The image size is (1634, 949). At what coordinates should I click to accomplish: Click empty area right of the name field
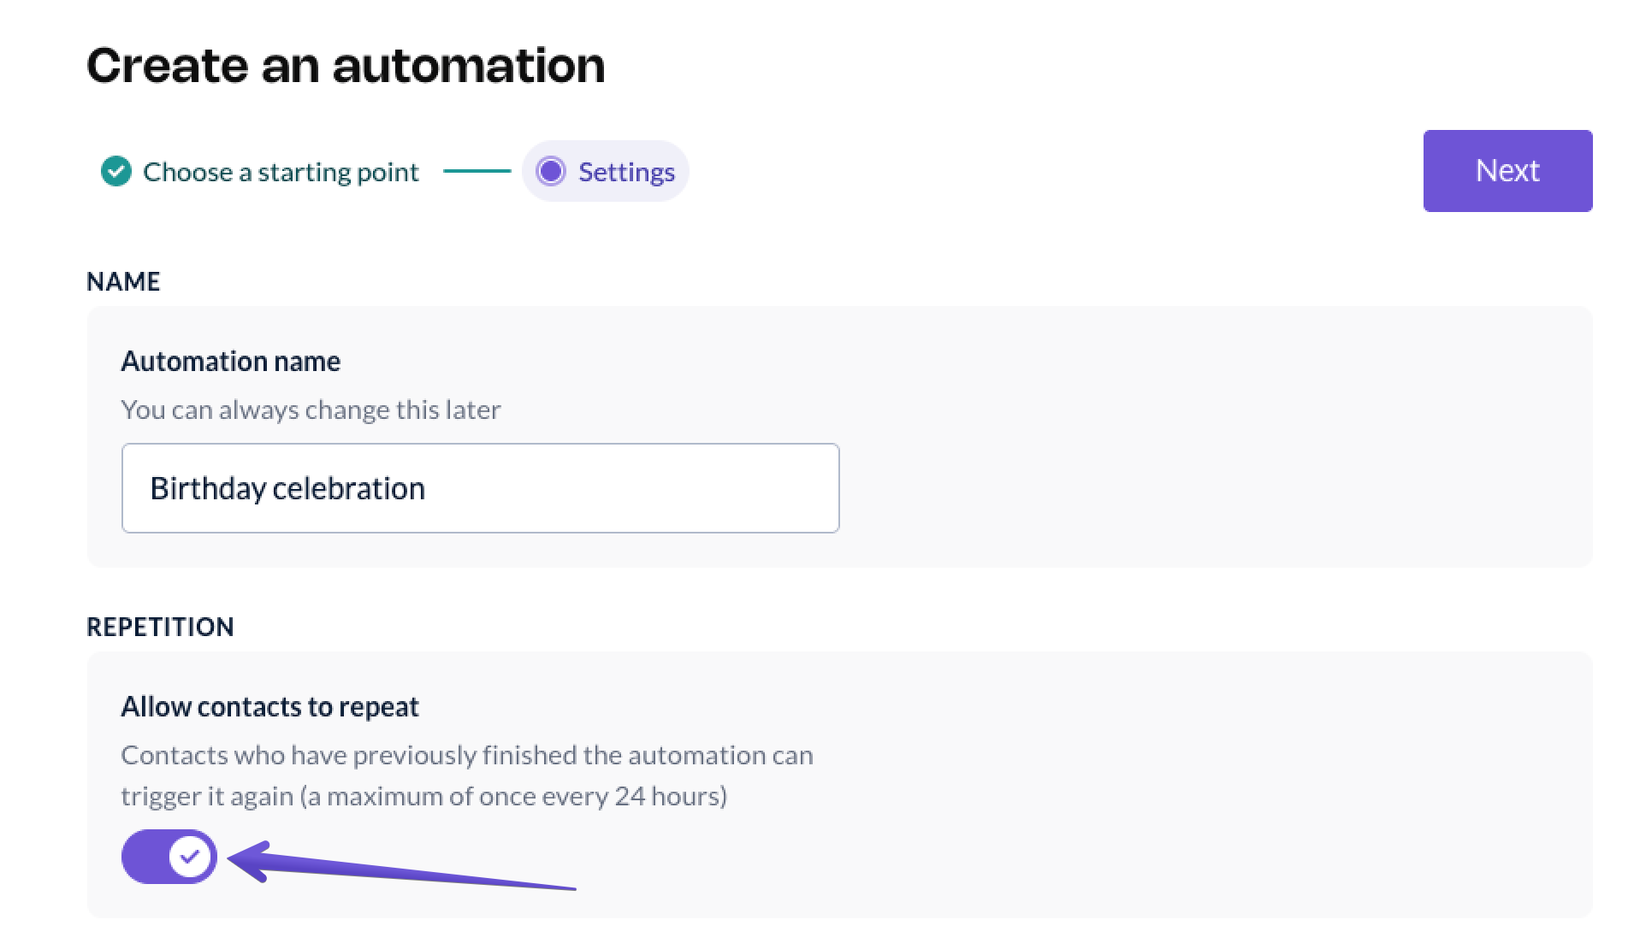(1198, 488)
